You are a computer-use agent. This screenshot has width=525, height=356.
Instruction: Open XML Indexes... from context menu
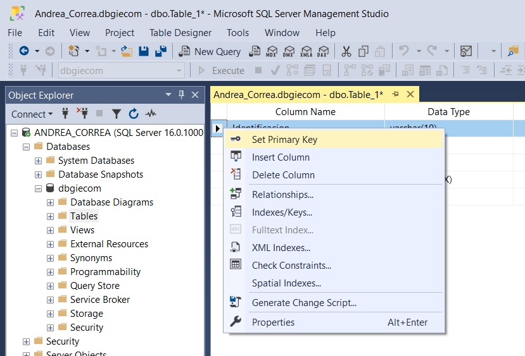(x=334, y=248)
